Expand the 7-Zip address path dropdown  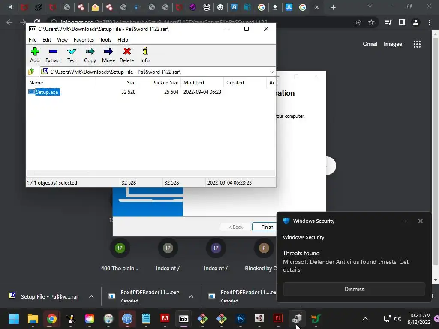(272, 72)
